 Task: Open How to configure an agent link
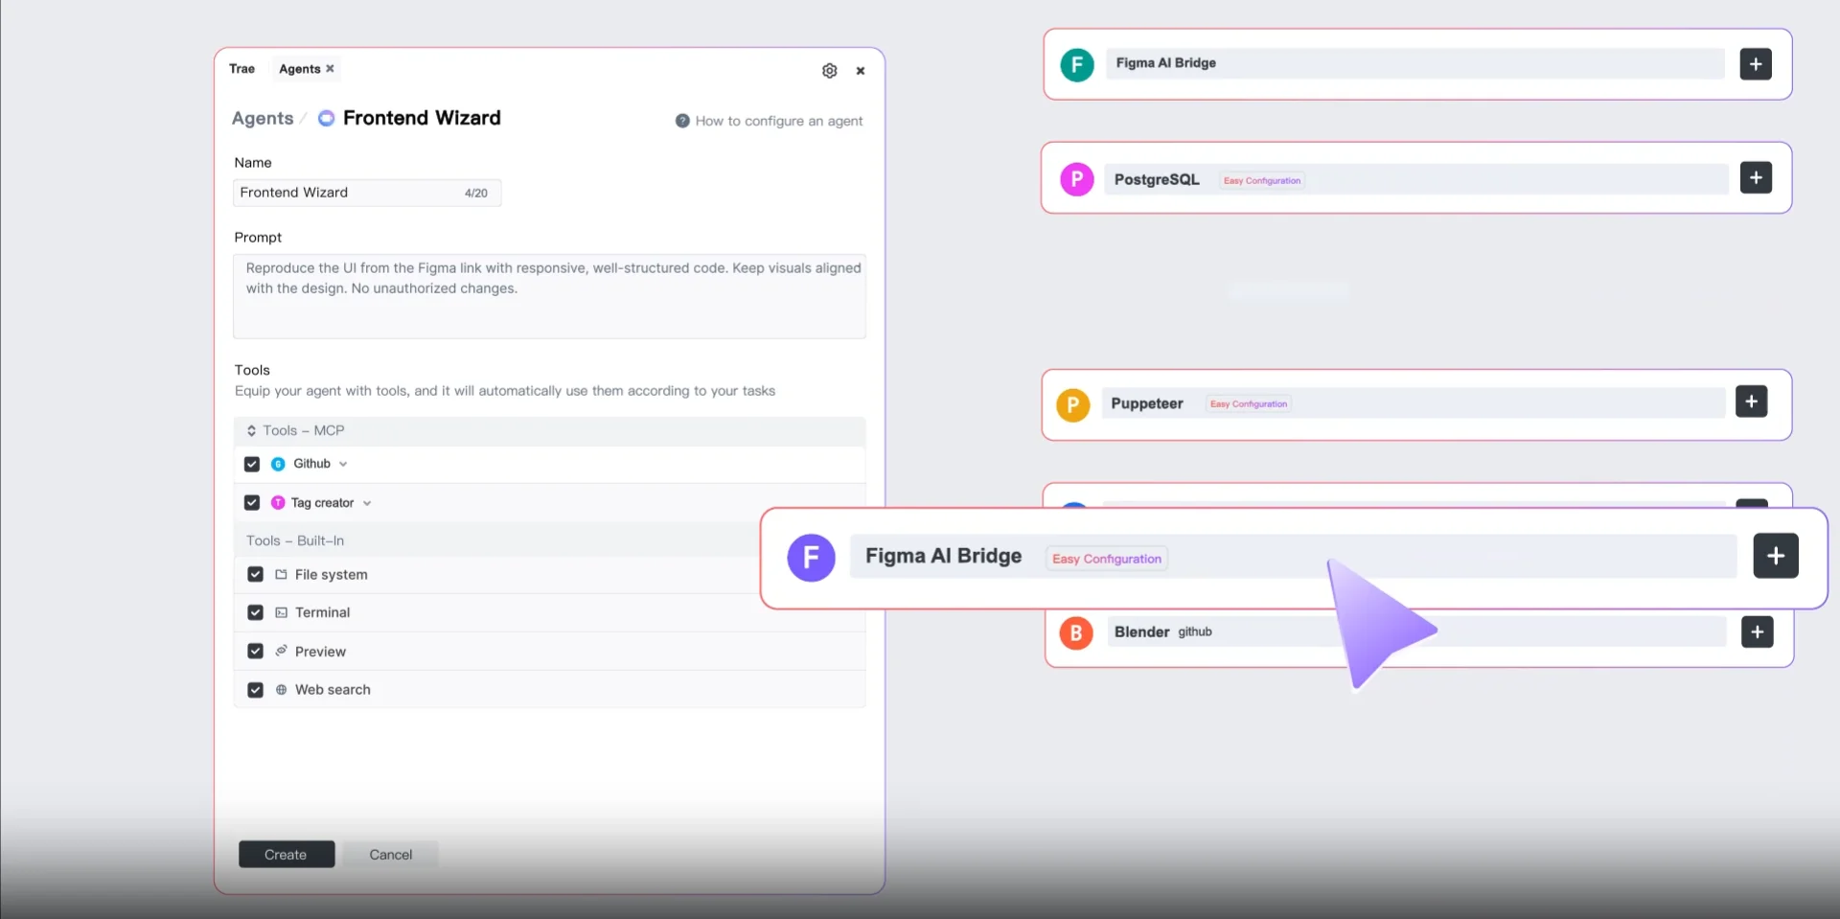tap(779, 121)
